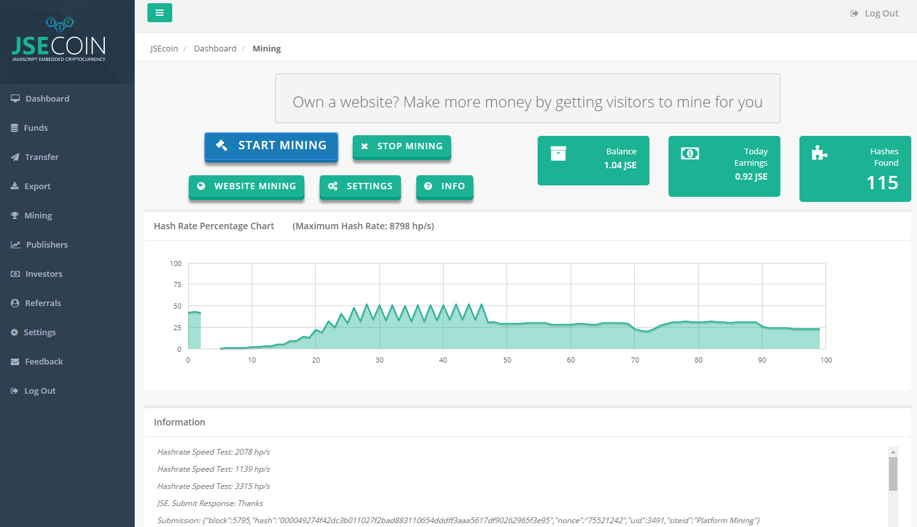917x527 pixels.
Task: Click the hash rate chart area
Action: tap(506, 306)
